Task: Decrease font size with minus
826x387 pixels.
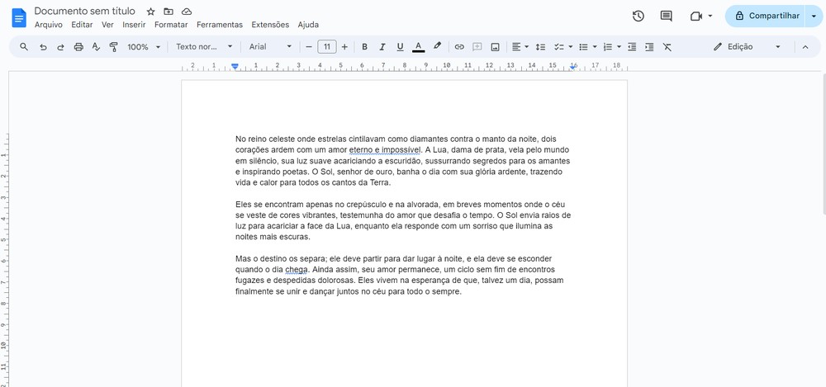Action: pos(309,47)
